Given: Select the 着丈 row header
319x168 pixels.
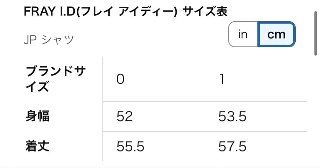Looking at the screenshot, I should [38, 146].
